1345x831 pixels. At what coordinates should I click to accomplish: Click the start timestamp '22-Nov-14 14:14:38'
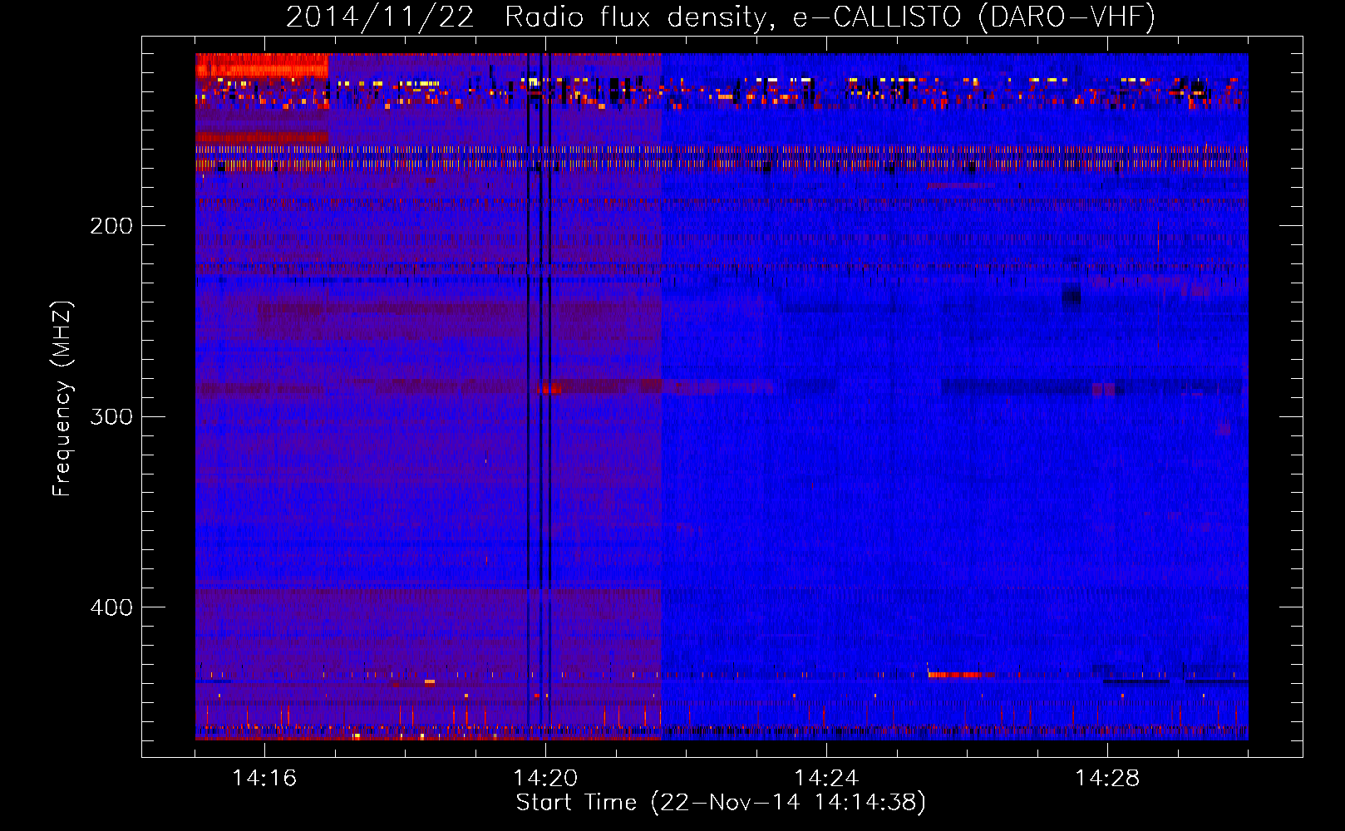(788, 803)
